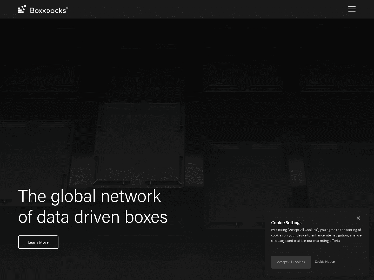Click the Boxxdocks logo to return home
Viewport: 374px width, 280px height.
[x=43, y=9]
